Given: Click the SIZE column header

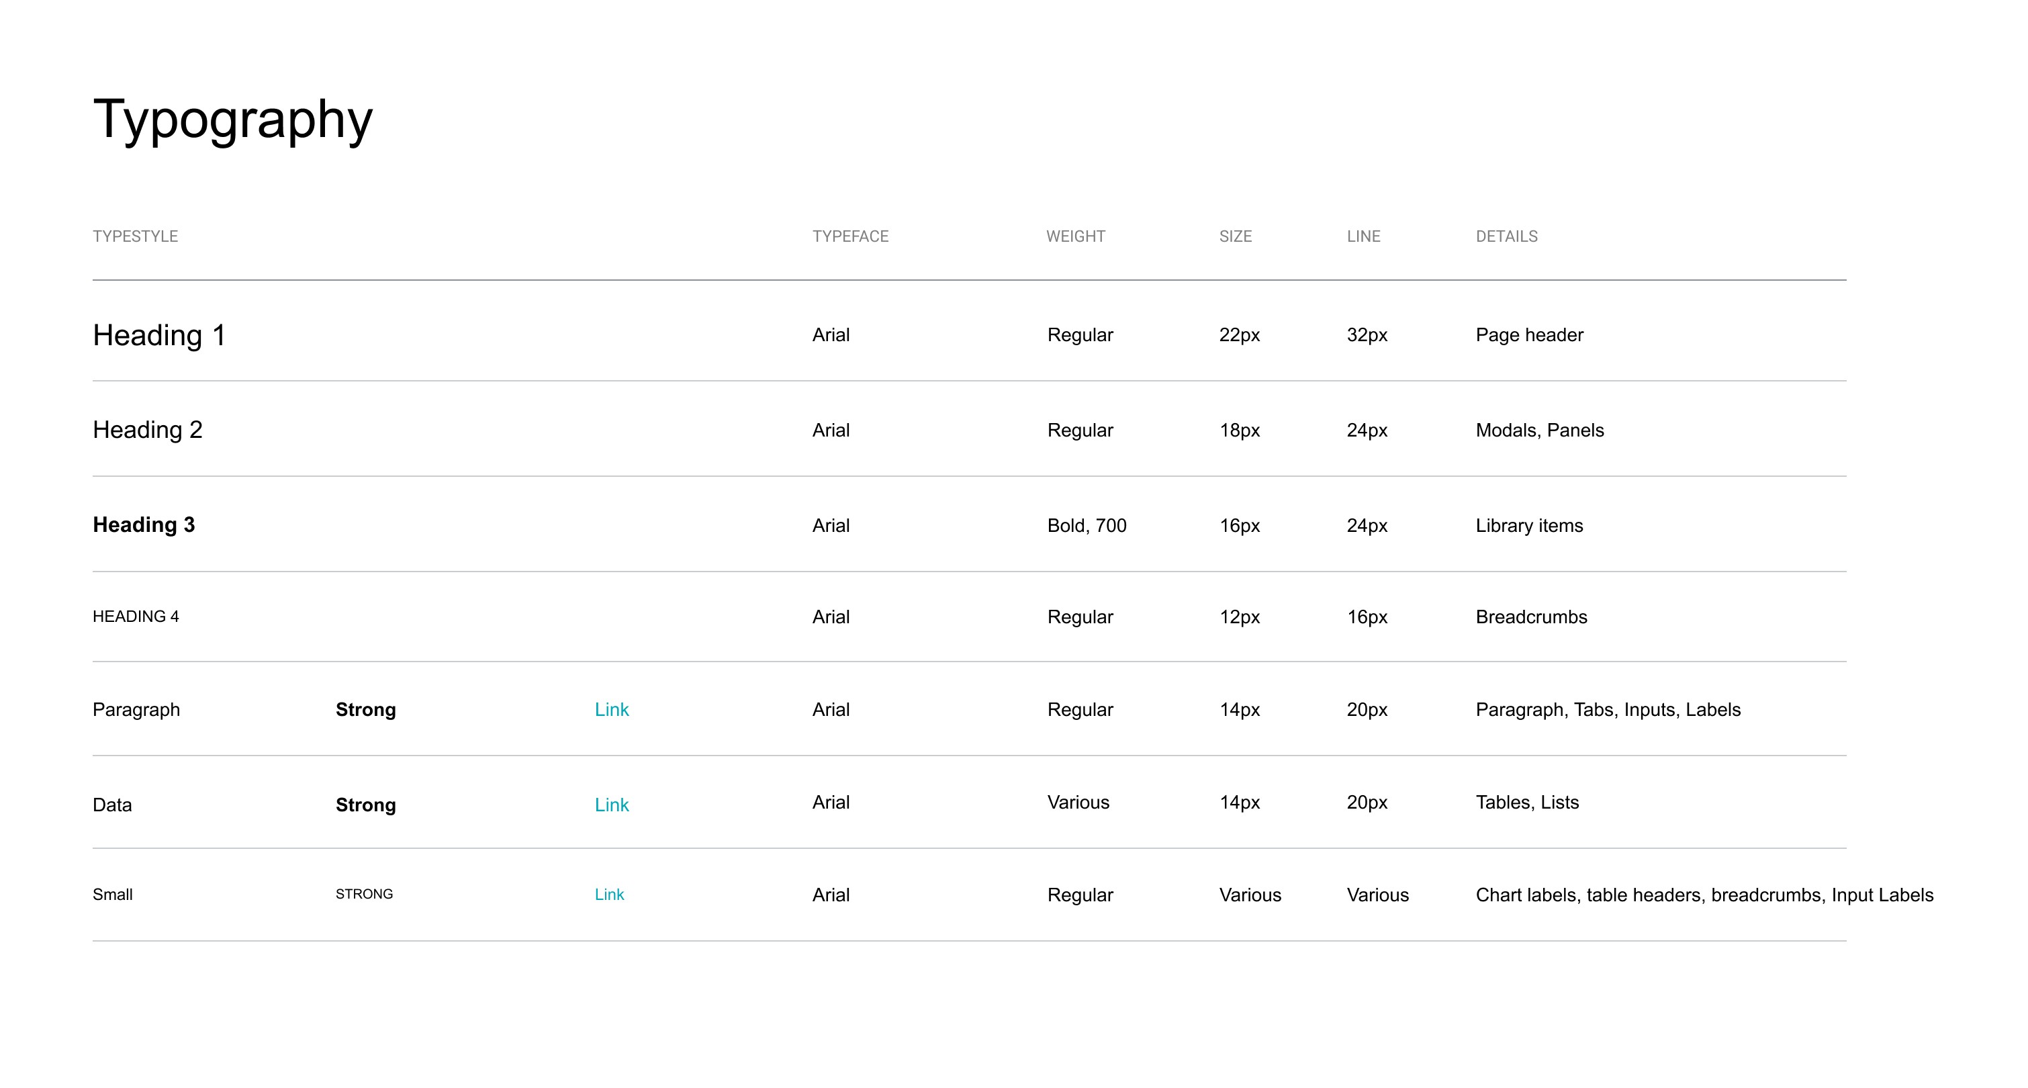Looking at the screenshot, I should 1235,236.
